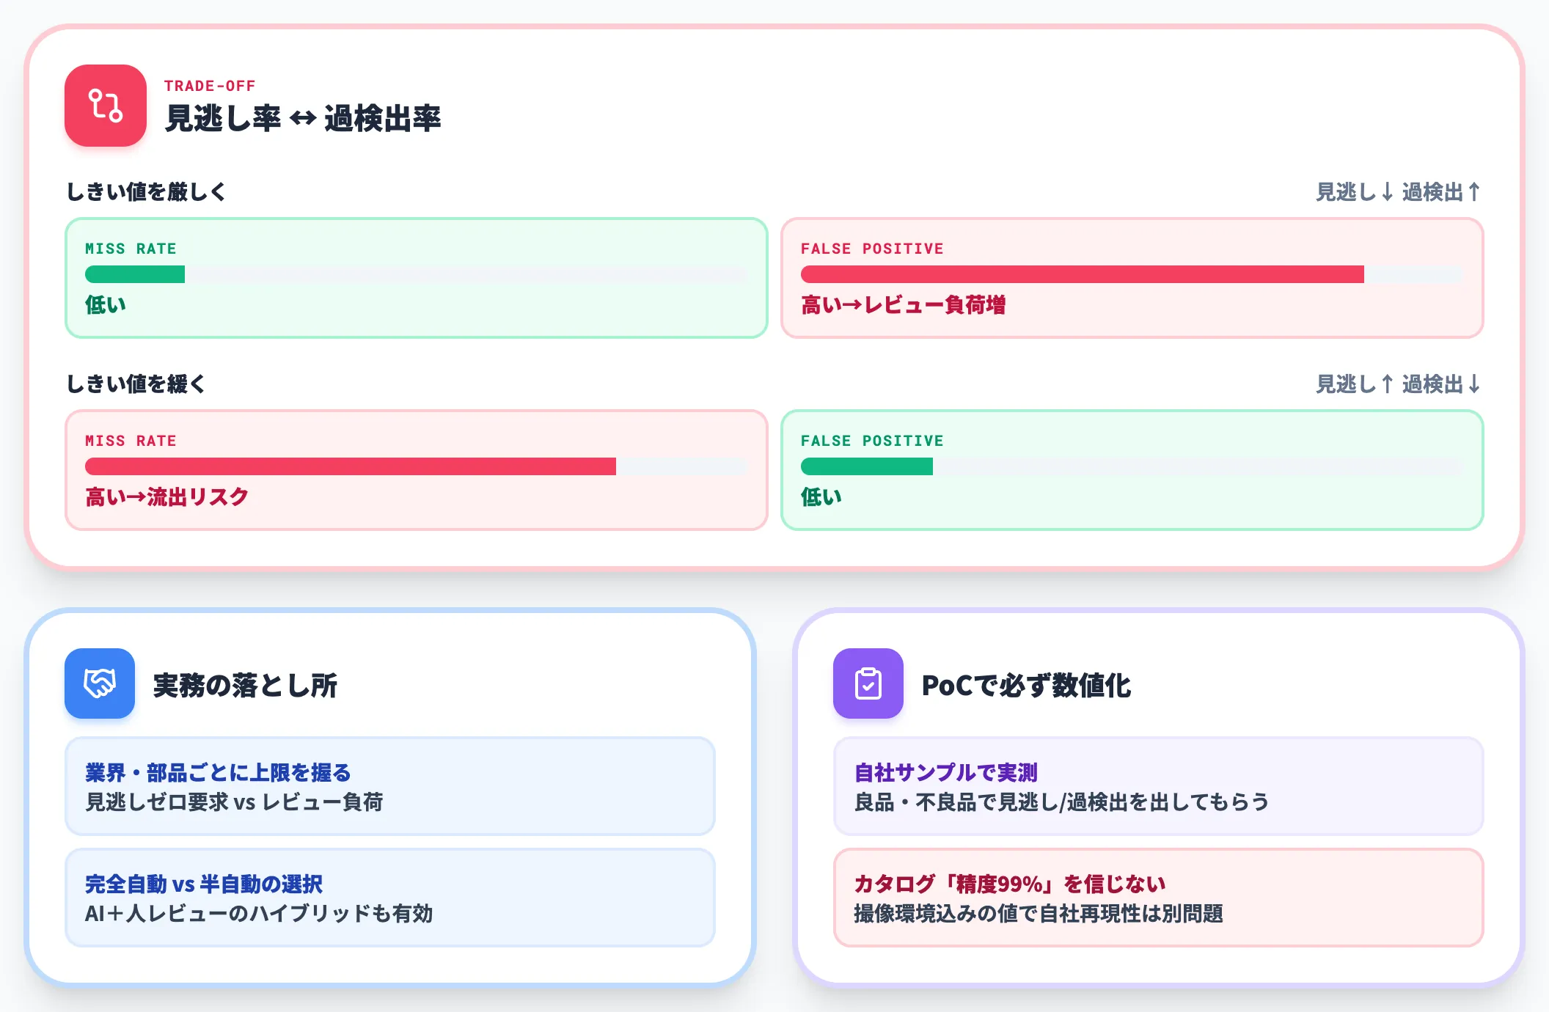The image size is (1549, 1012).
Task: Click the 業界・部品ごとに上限を握る title
Action: coord(218,772)
